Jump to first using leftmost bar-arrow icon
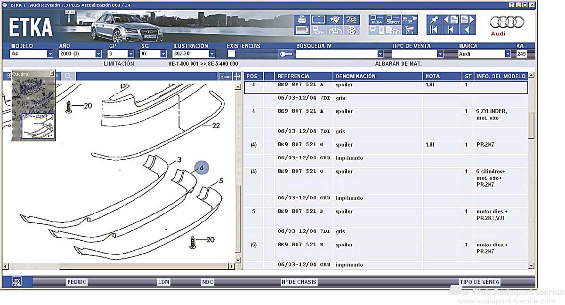The height and width of the screenshot is (305, 565). coord(434,31)
